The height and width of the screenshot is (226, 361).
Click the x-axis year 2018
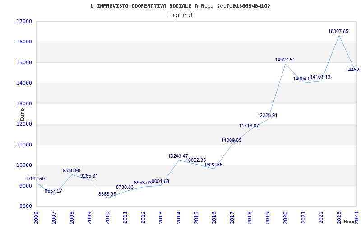250,218
